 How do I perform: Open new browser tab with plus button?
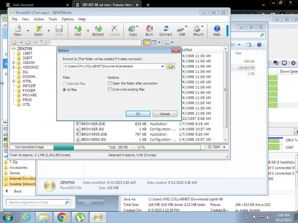148,5
